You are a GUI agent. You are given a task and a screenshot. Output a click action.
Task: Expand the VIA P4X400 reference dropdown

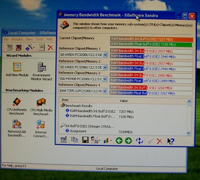click(105, 79)
